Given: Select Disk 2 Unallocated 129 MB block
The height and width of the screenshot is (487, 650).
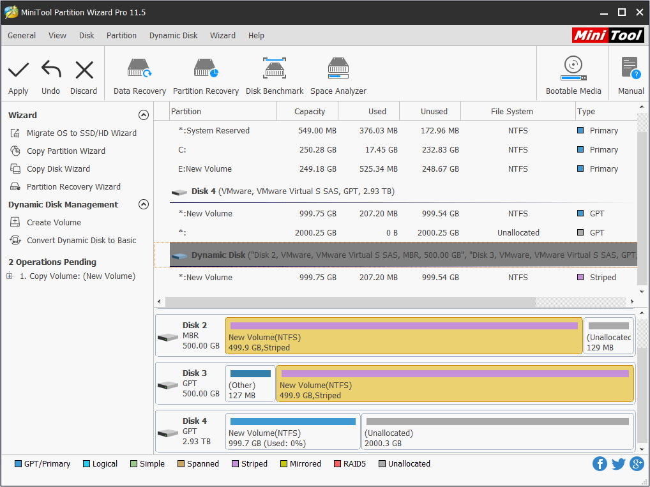Looking at the screenshot, I should [608, 336].
